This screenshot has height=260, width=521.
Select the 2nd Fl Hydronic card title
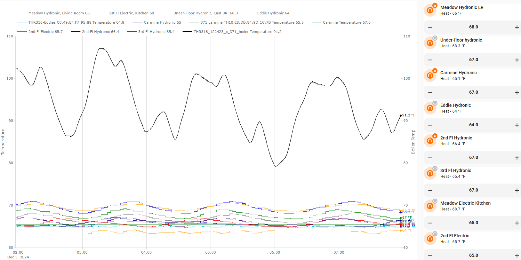(x=456, y=138)
